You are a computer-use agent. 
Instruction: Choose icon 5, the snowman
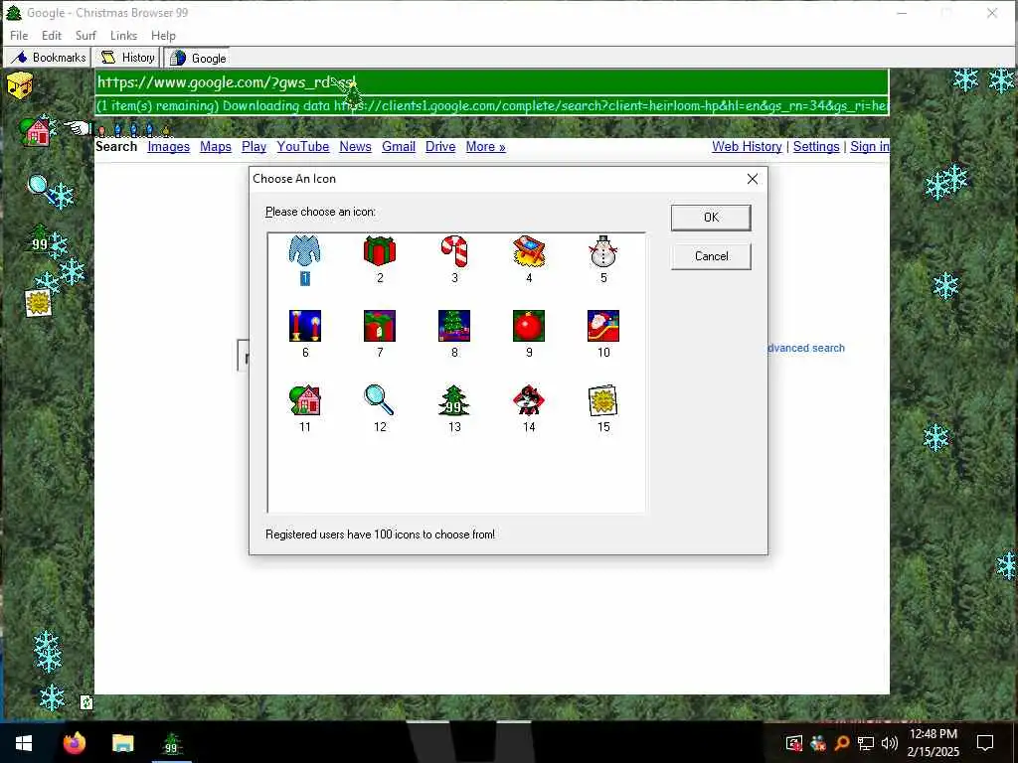[603, 251]
